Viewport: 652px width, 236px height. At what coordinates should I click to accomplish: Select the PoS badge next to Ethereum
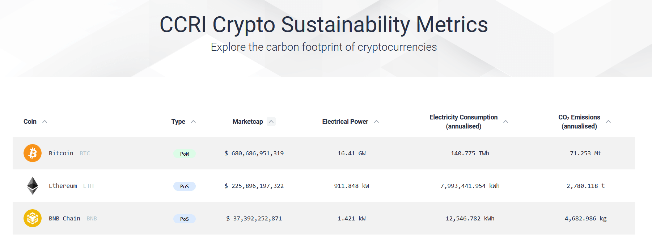pyautogui.click(x=185, y=186)
